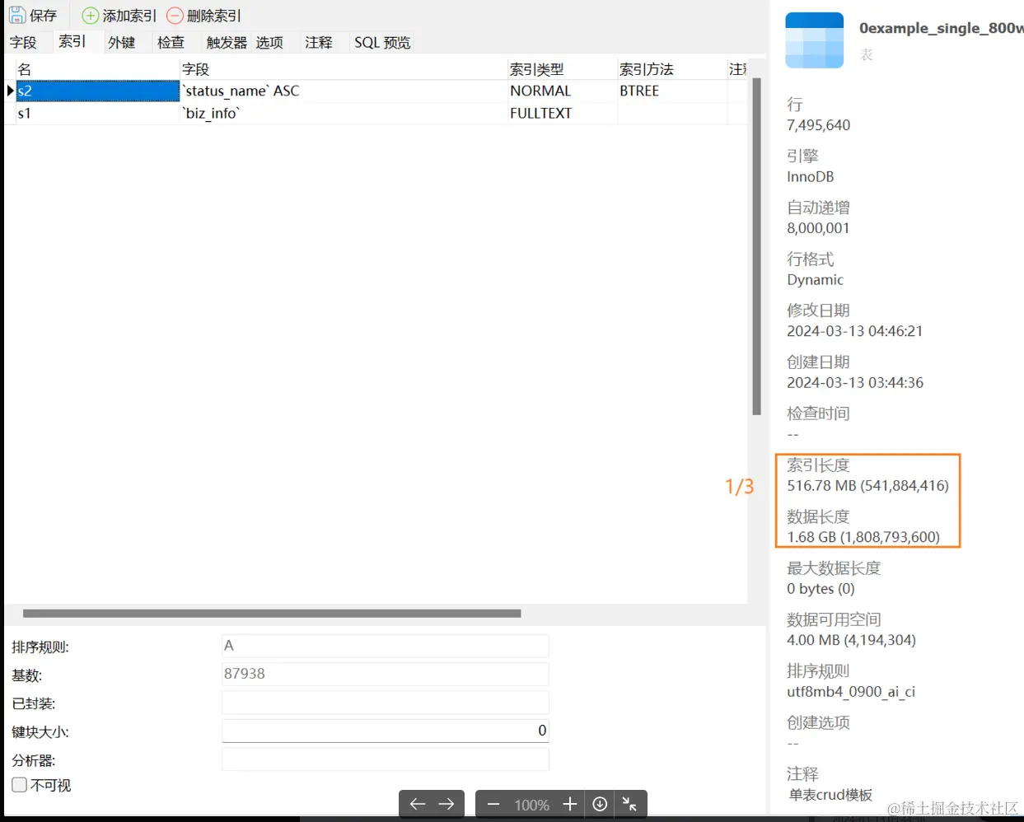Click the `status_name` ASC field cell
Image resolution: width=1024 pixels, height=822 pixels.
(344, 91)
